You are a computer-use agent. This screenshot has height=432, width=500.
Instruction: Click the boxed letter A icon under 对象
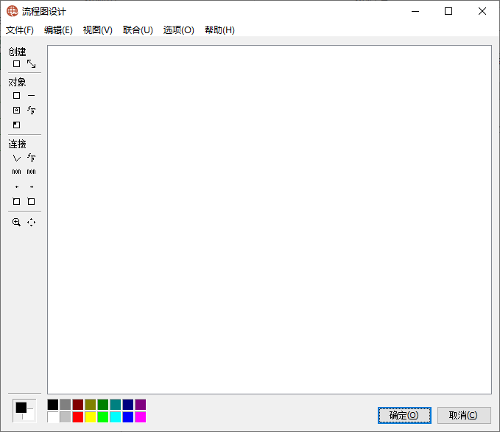[x=17, y=110]
